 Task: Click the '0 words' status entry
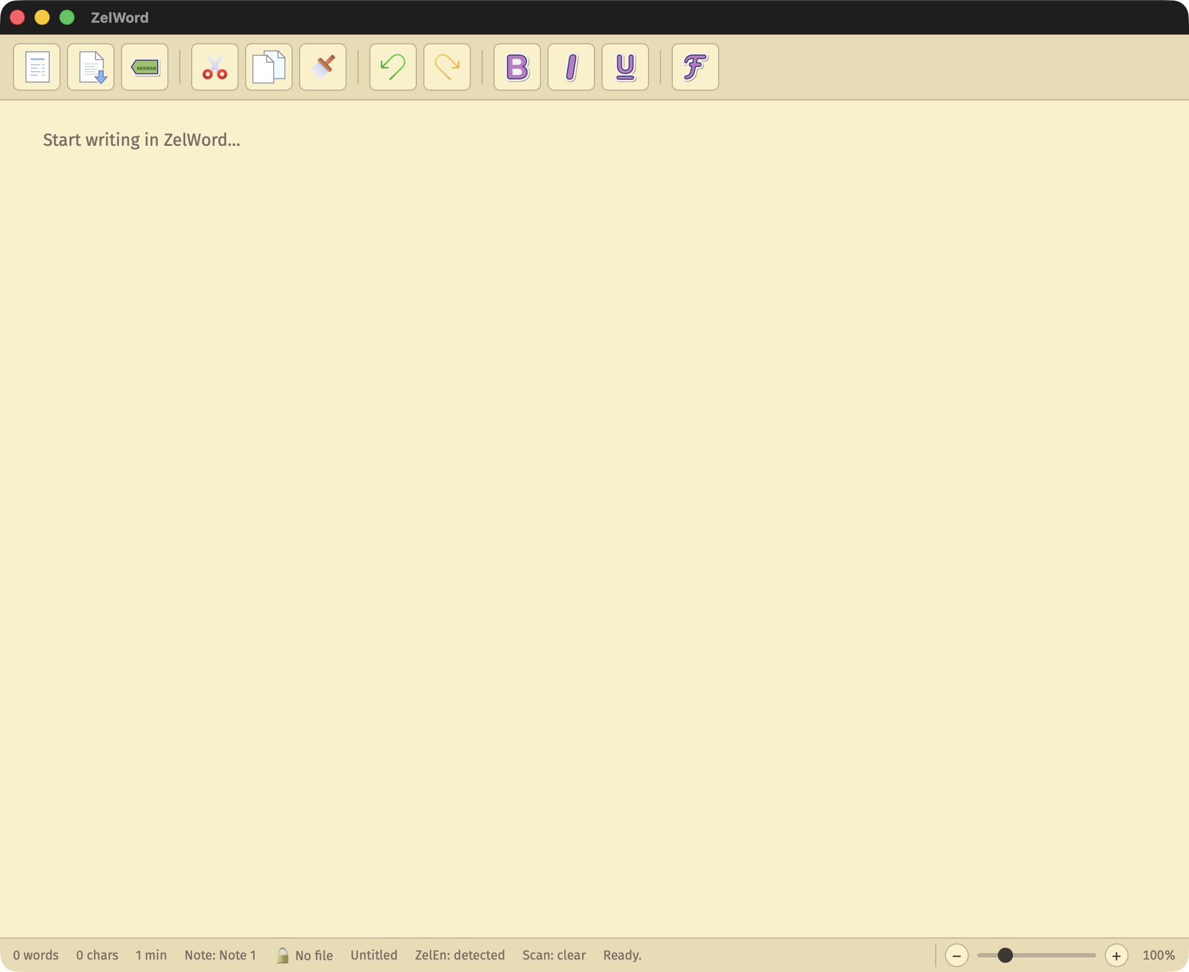pyautogui.click(x=36, y=955)
